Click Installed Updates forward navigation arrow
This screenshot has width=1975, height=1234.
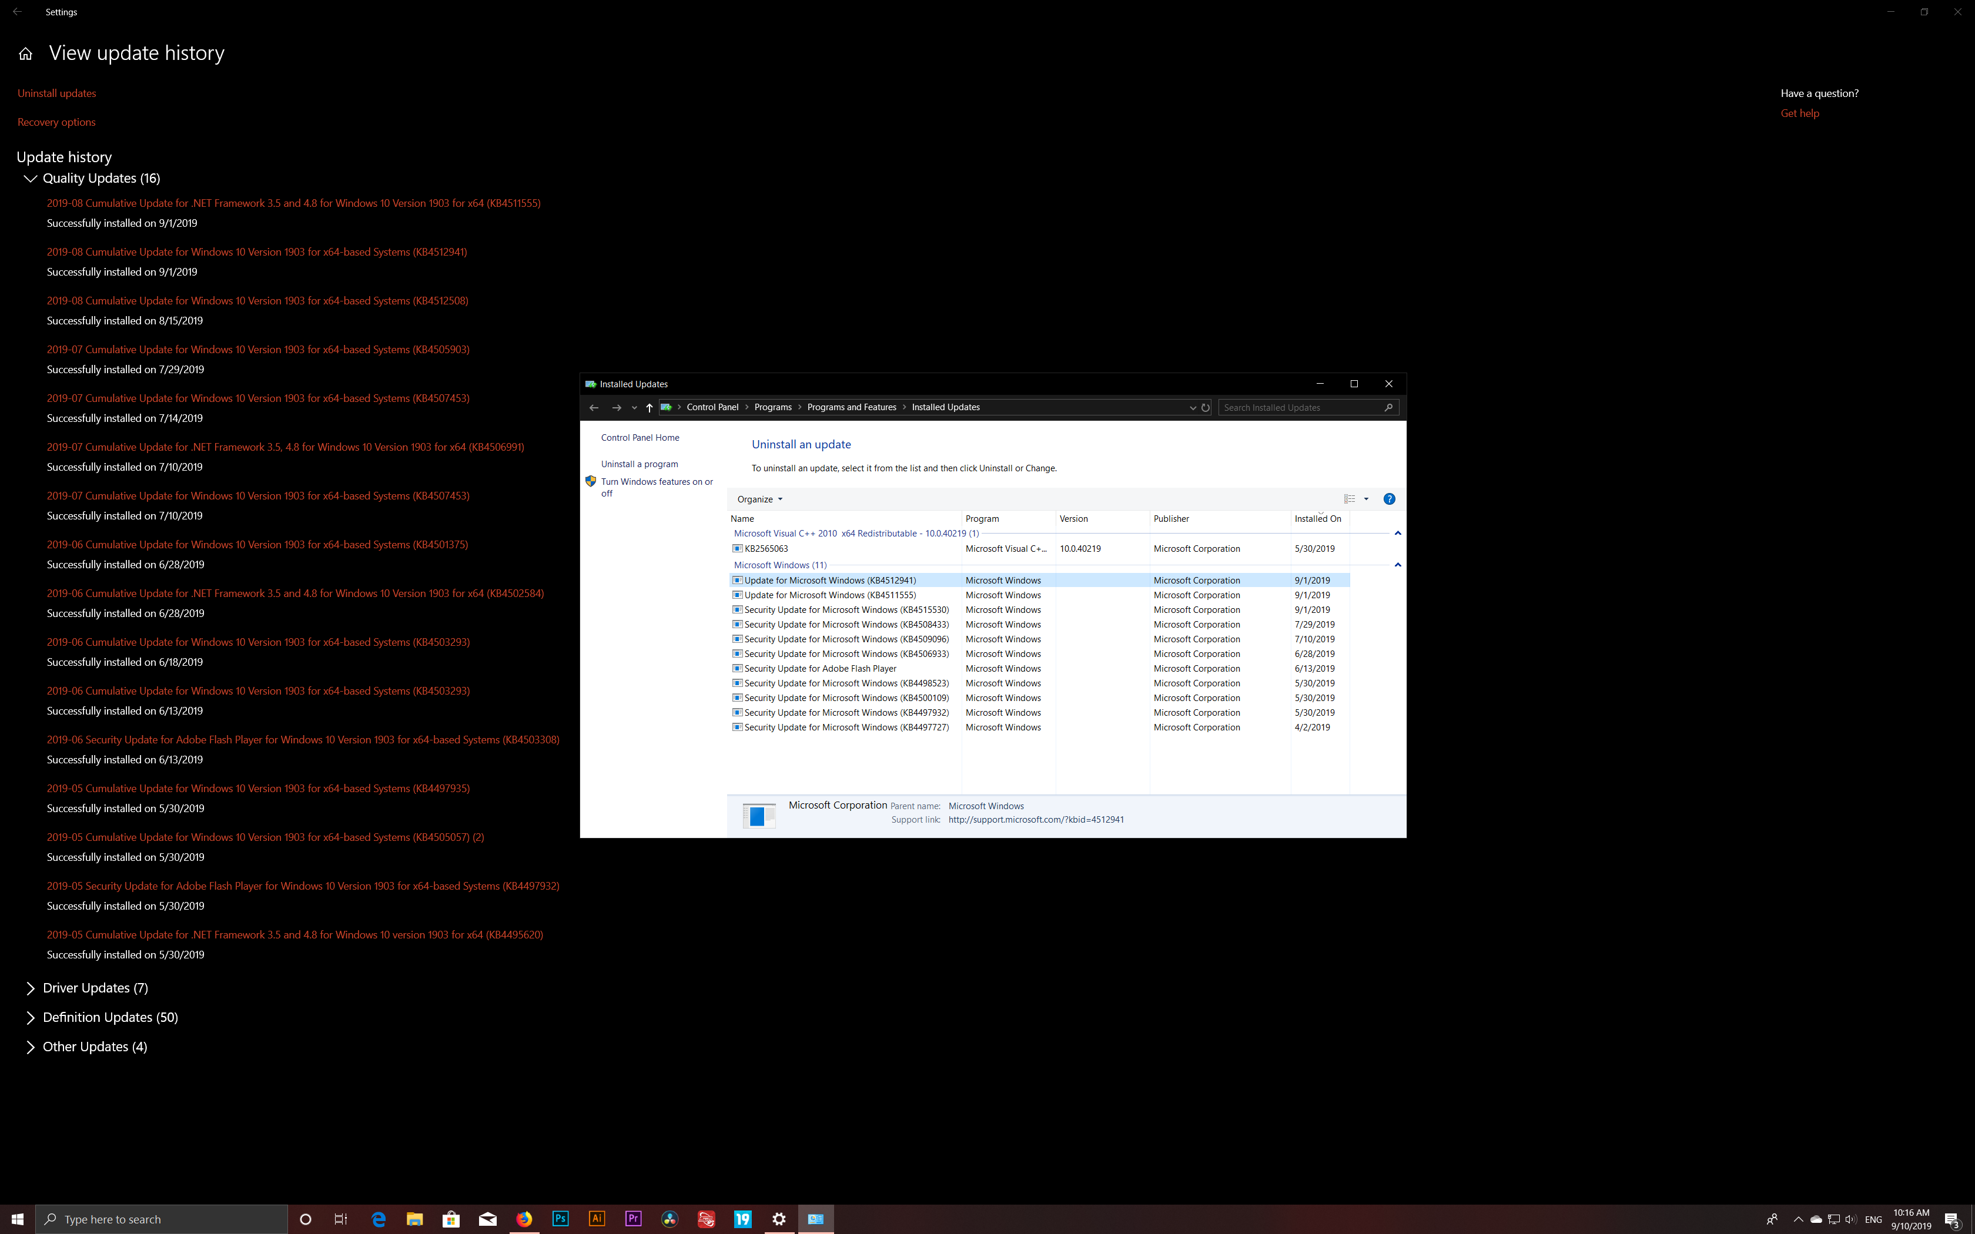pyautogui.click(x=617, y=407)
